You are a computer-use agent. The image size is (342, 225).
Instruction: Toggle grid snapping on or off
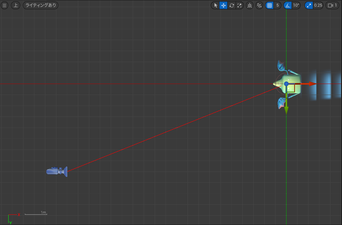click(269, 5)
